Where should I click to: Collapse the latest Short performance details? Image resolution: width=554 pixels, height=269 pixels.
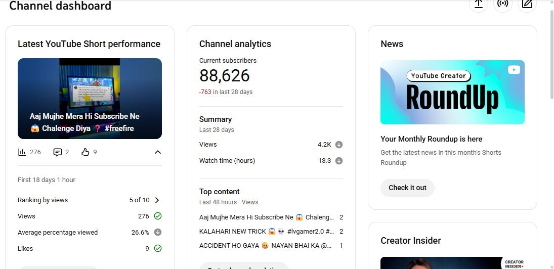coord(157,152)
